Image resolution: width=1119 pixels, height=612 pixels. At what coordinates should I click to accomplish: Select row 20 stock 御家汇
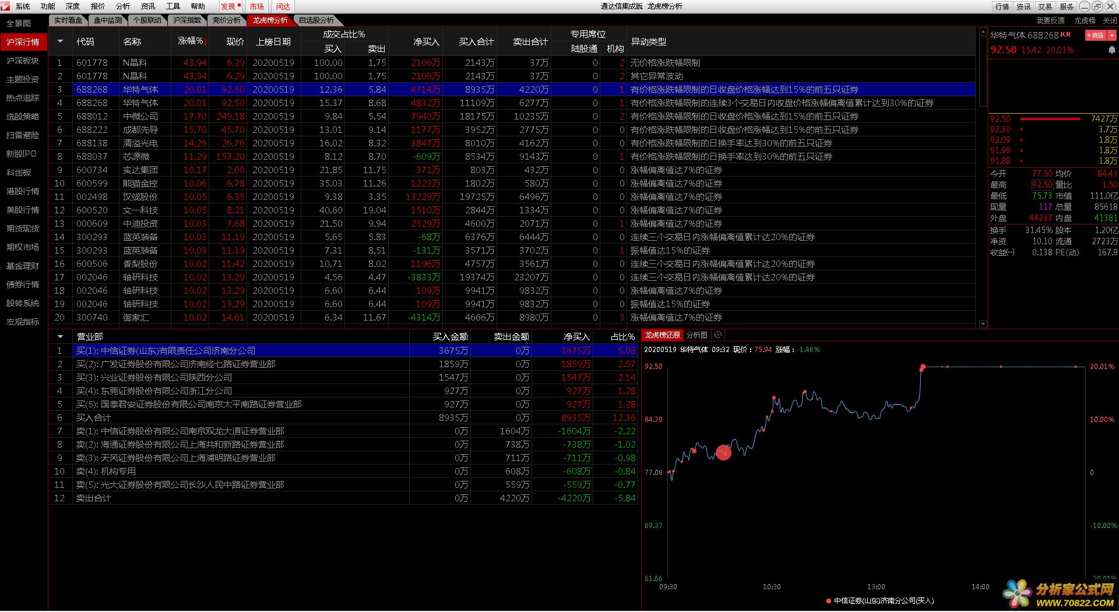(x=512, y=318)
